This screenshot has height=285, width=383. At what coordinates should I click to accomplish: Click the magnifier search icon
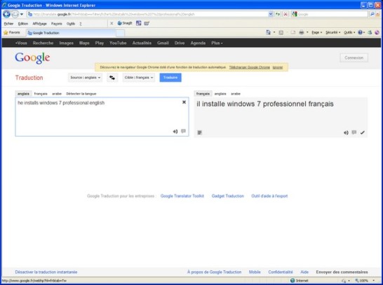[372, 15]
